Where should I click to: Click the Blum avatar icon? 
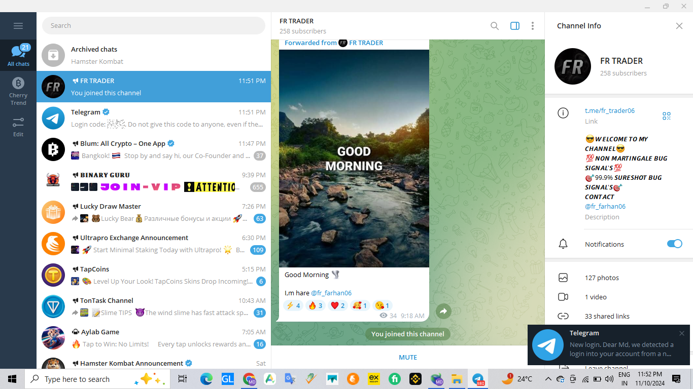click(x=53, y=149)
